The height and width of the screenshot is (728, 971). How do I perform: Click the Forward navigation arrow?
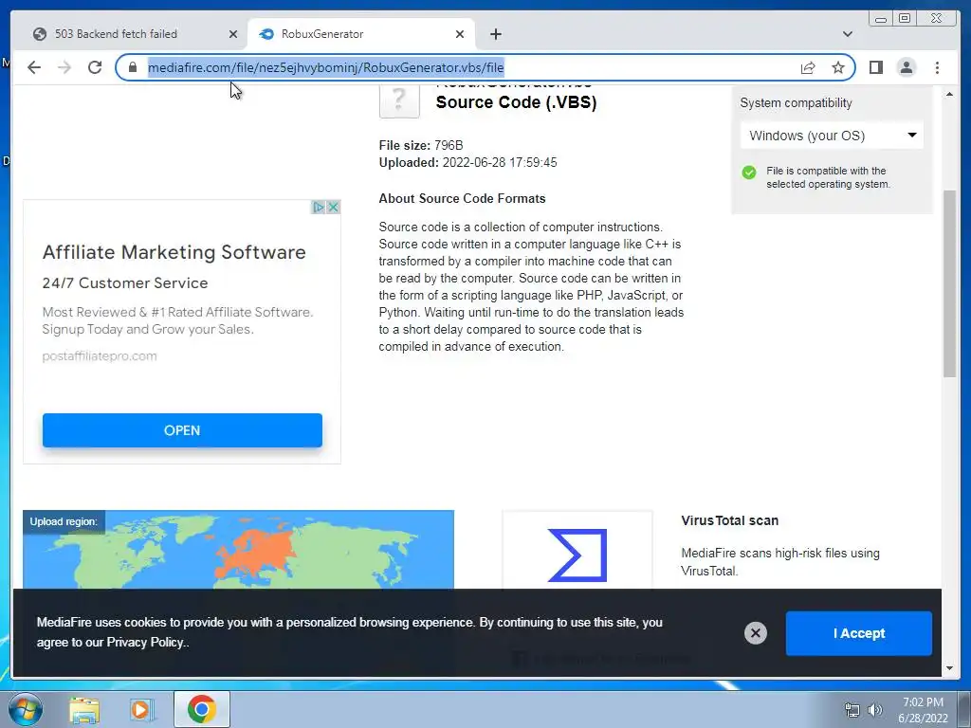64,67
